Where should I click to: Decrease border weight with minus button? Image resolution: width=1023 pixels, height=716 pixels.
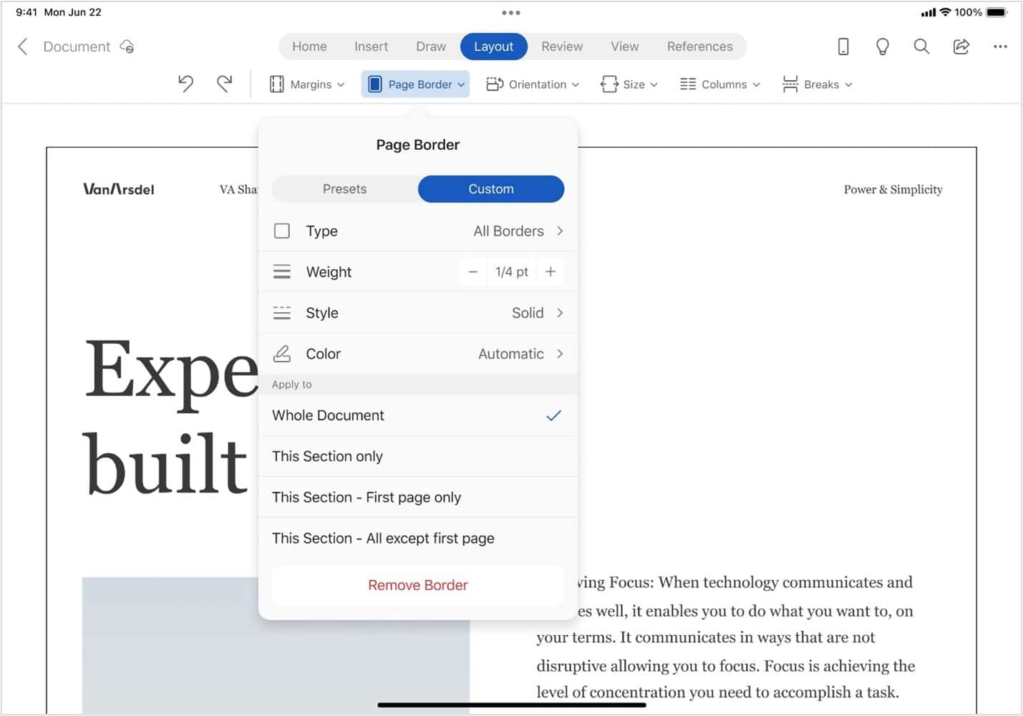click(472, 272)
